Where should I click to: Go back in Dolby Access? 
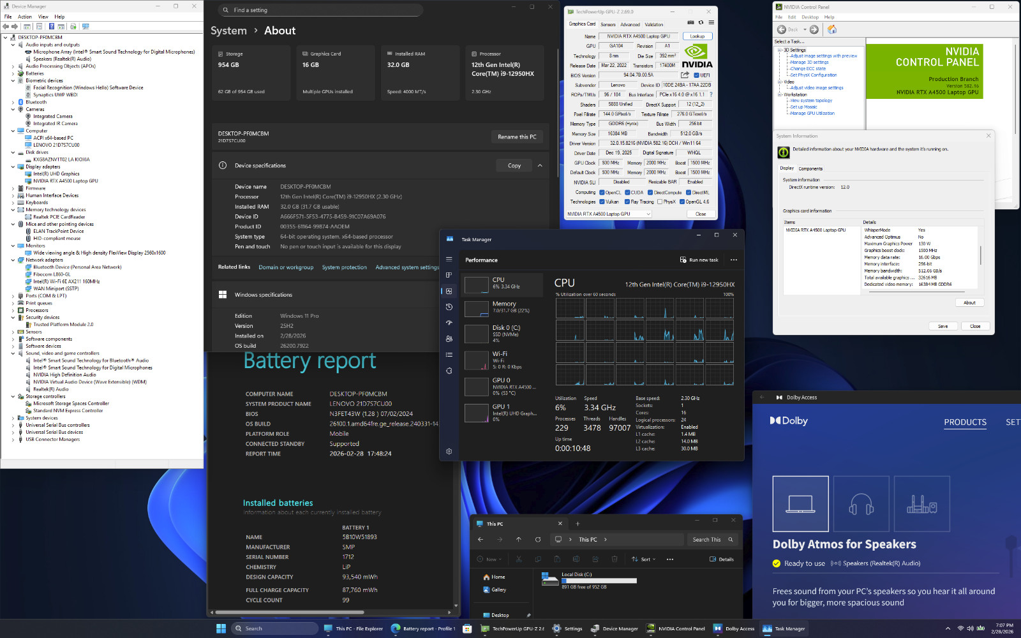762,397
